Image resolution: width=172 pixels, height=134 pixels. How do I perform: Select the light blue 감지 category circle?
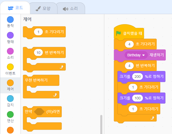[x=10, y=99]
